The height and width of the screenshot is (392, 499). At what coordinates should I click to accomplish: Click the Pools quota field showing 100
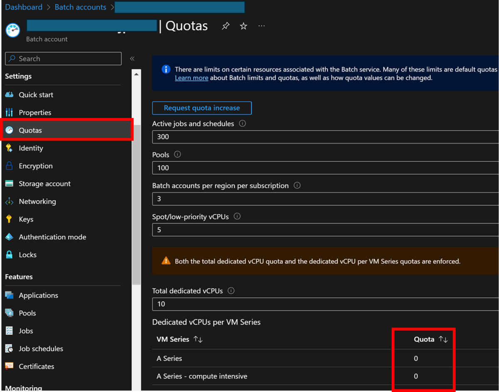coord(326,168)
